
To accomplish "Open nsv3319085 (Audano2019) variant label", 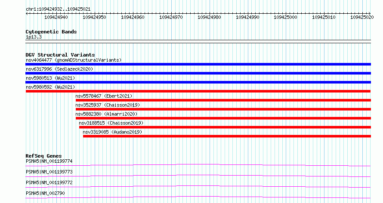I will (112, 132).
